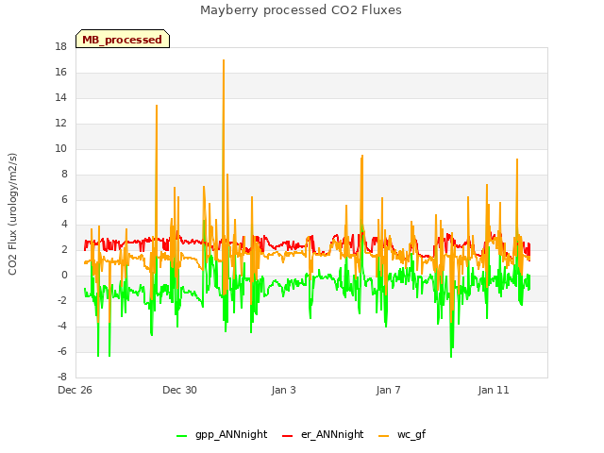Click the green gpp_ANNnight legend swatch

181,436
